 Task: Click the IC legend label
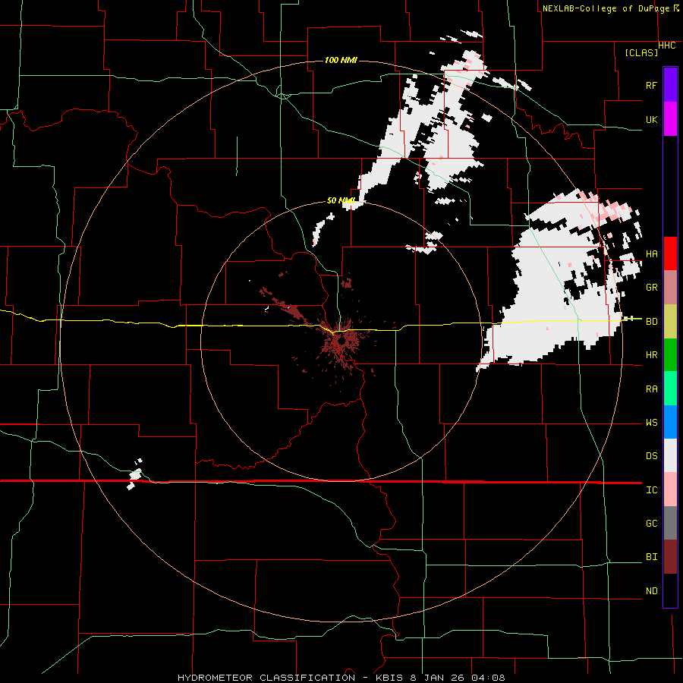[651, 489]
